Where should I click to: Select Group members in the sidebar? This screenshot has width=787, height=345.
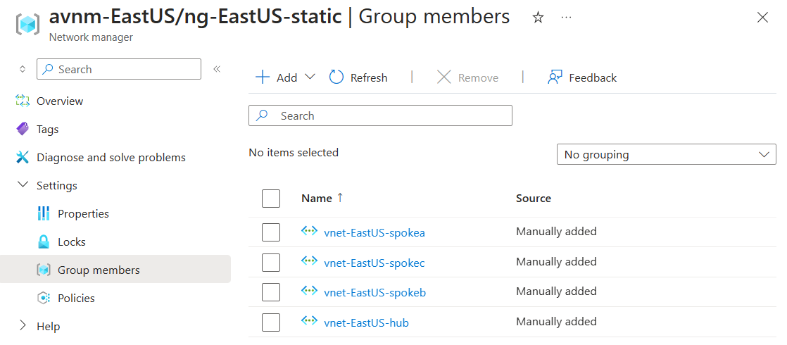click(99, 270)
